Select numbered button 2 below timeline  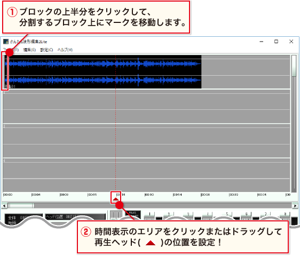pos(169,214)
